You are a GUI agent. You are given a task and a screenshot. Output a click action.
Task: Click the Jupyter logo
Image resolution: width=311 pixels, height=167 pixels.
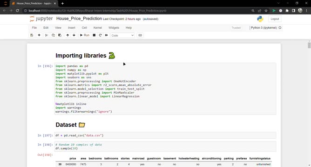click(x=41, y=19)
